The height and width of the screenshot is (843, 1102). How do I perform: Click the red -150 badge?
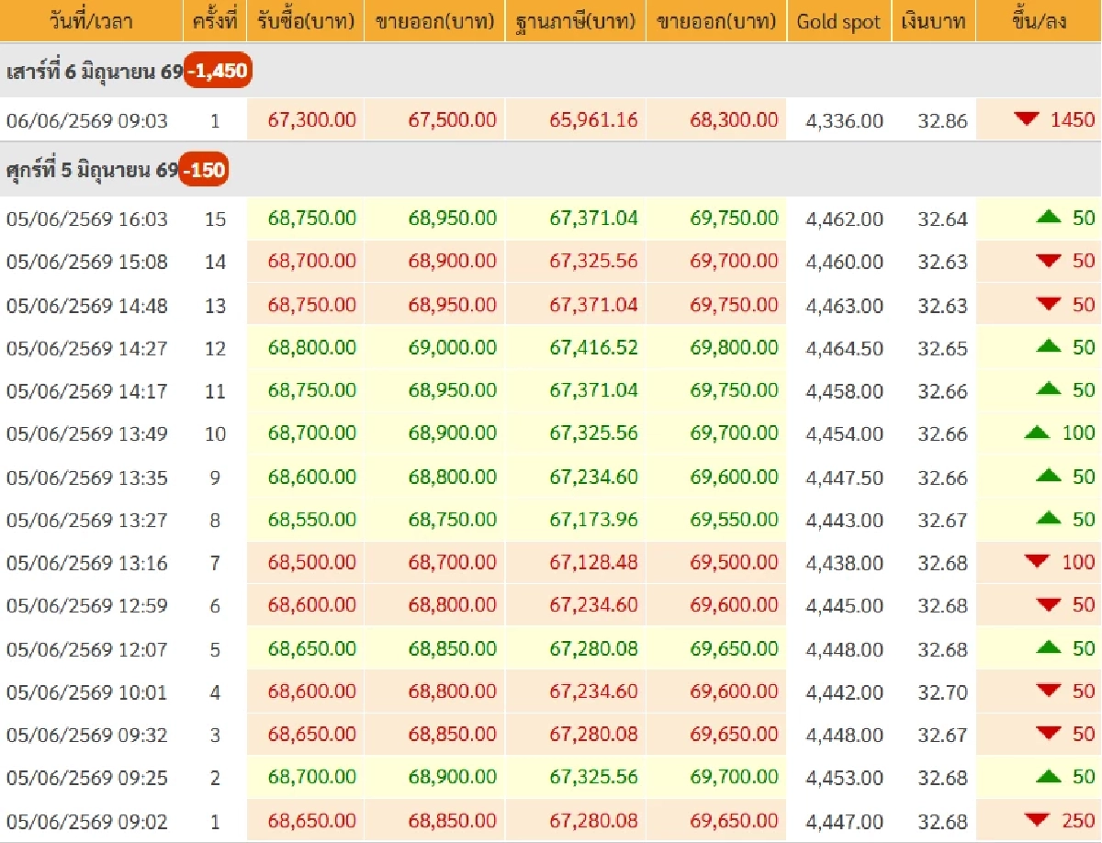pyautogui.click(x=204, y=170)
